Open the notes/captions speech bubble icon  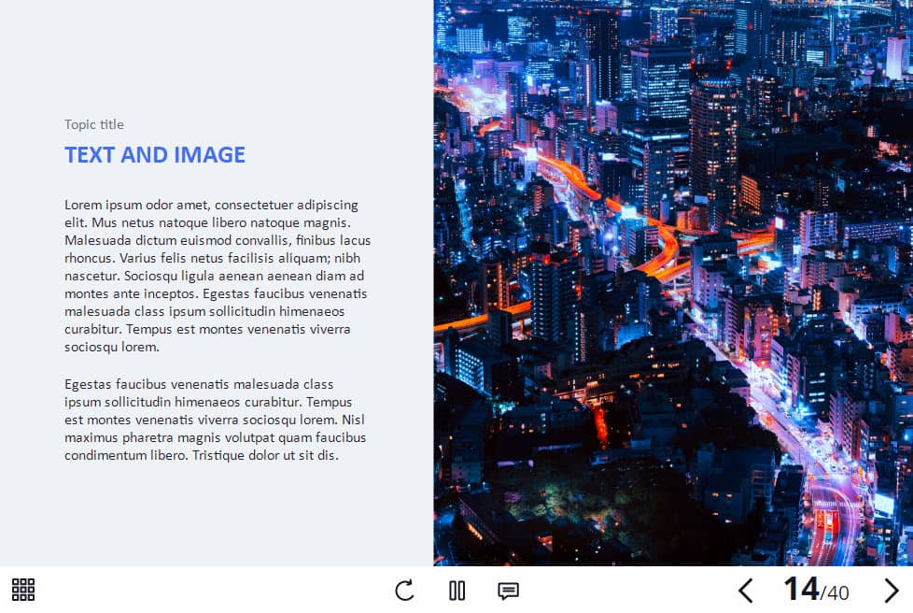[508, 591]
